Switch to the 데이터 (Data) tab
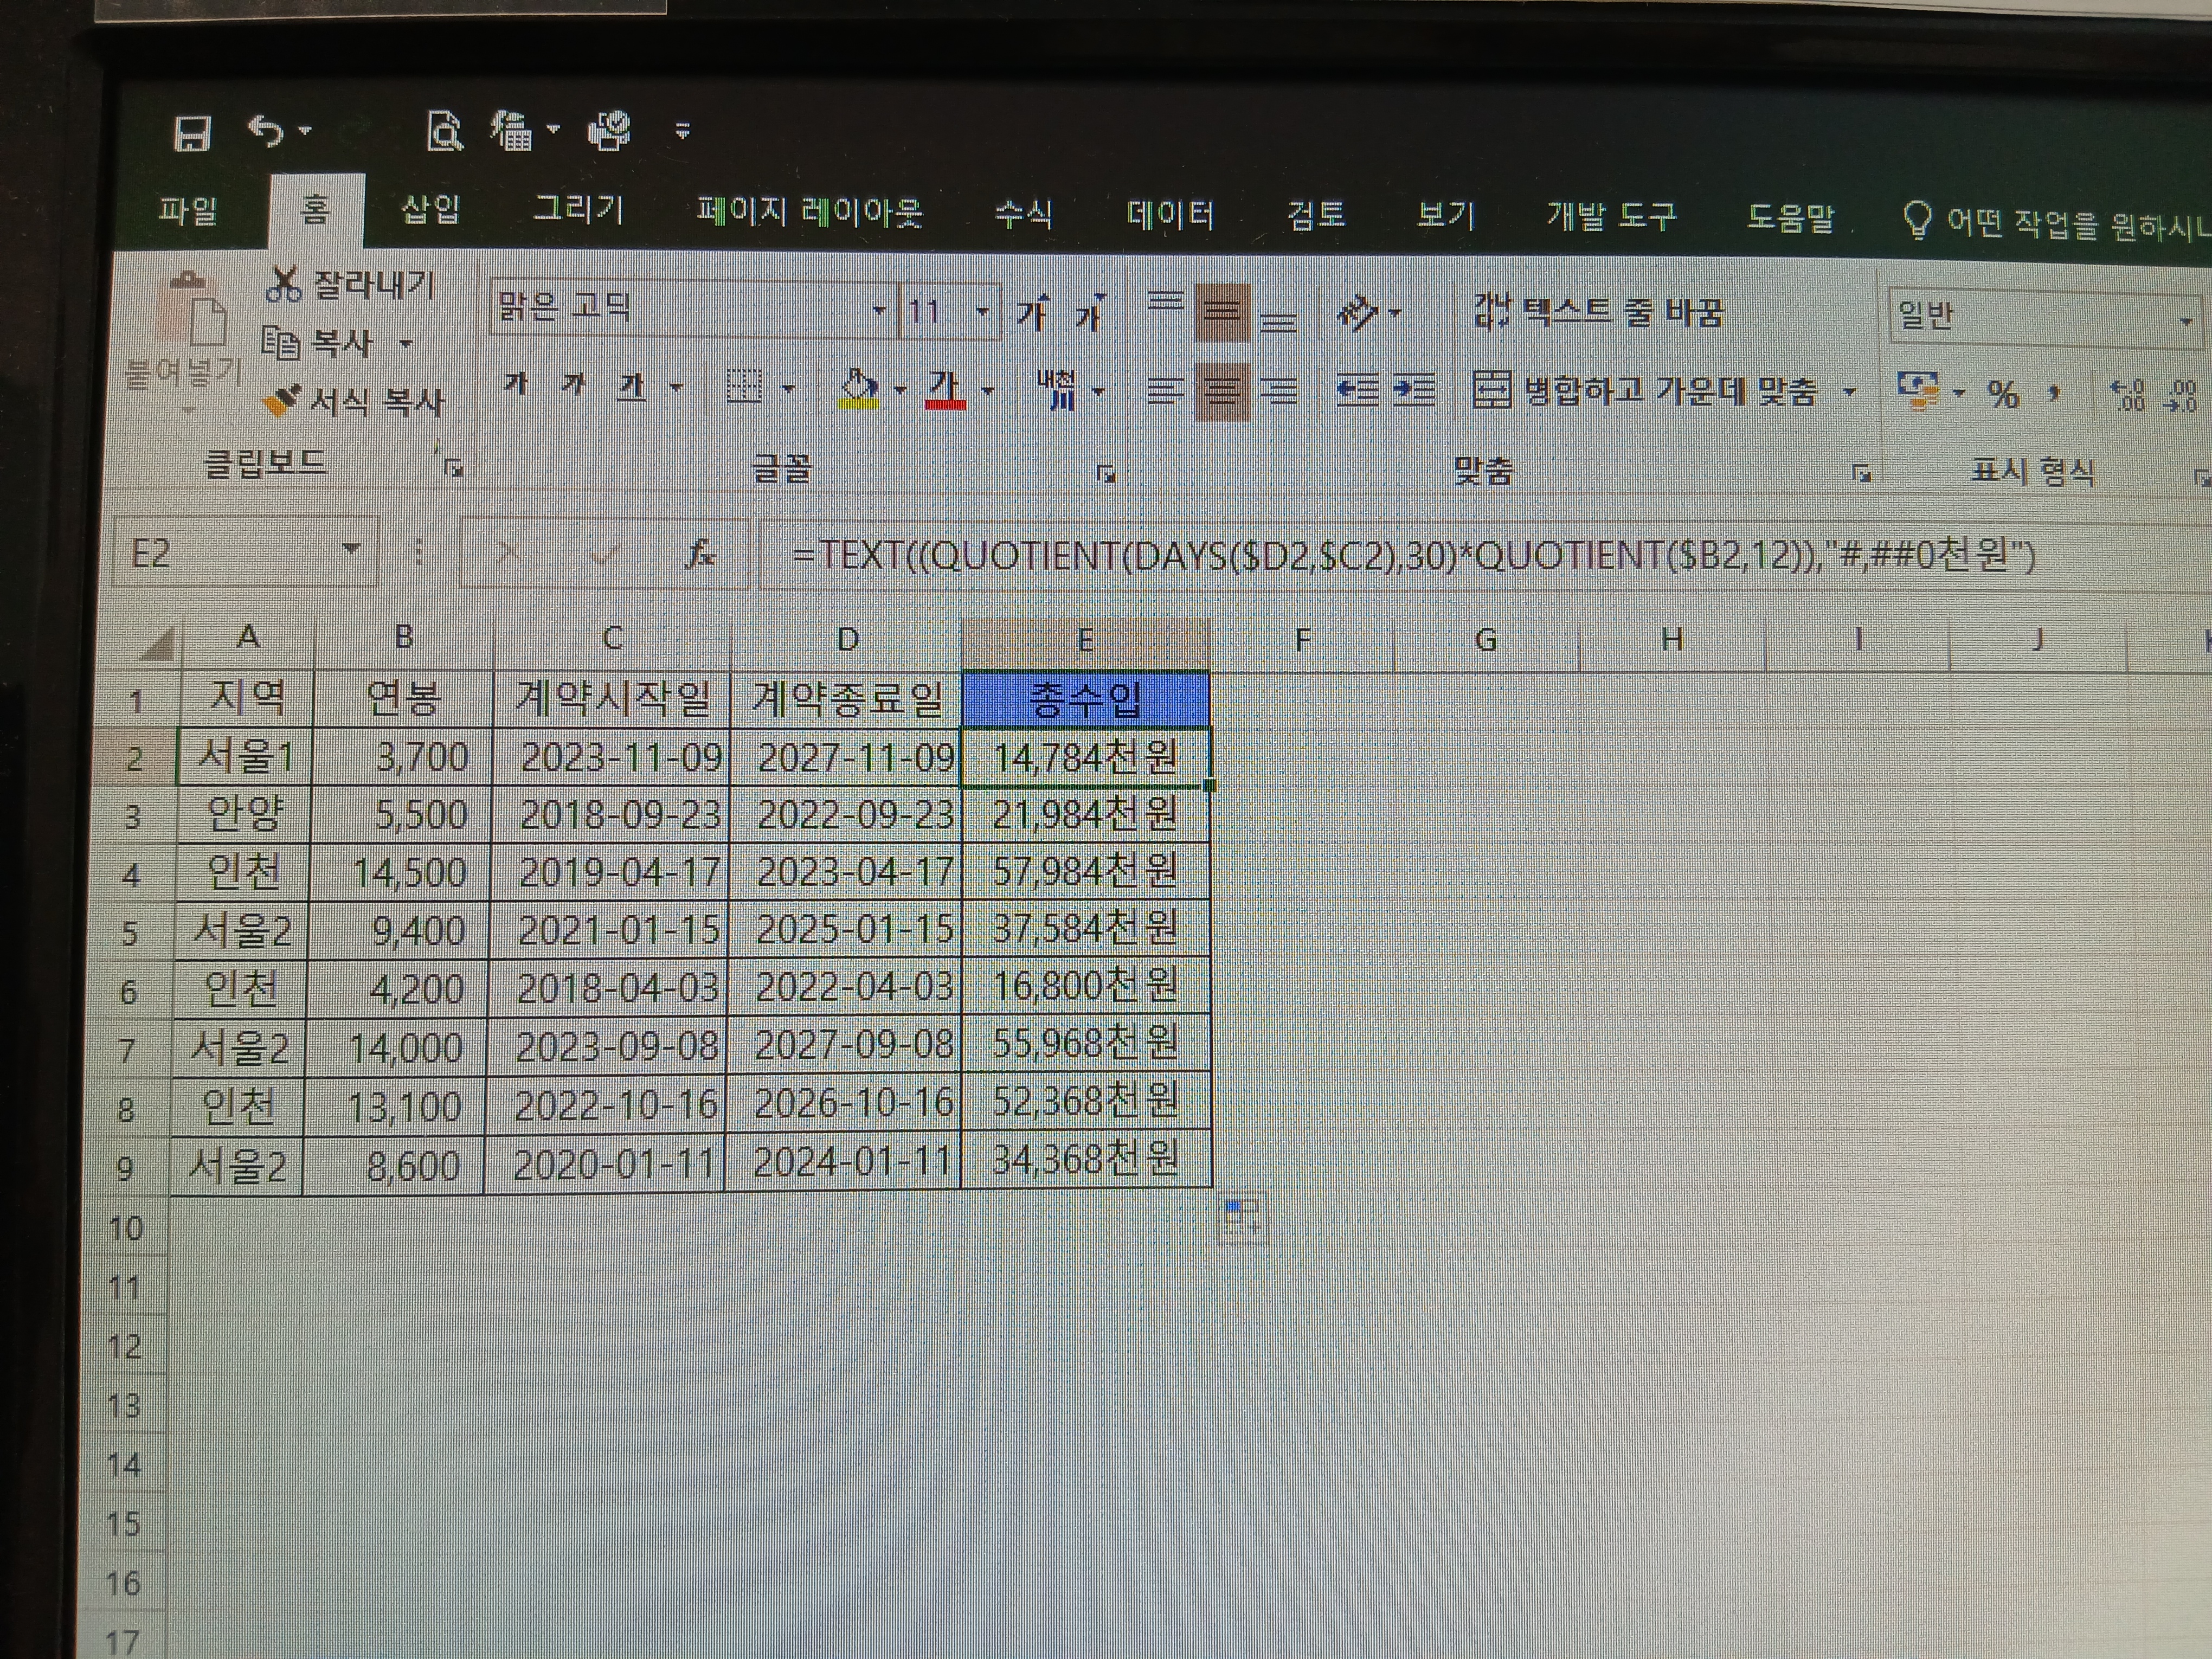This screenshot has width=2212, height=1659. pyautogui.click(x=1169, y=215)
